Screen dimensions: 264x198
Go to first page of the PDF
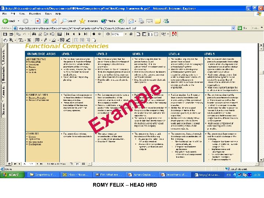click(67, 34)
